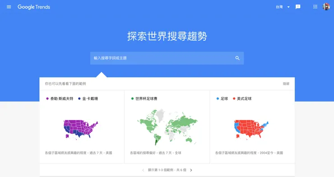Open the account profile avatar
This screenshot has height=177, width=334.
(326, 7)
